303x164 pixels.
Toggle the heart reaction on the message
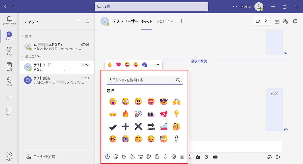[118, 64]
